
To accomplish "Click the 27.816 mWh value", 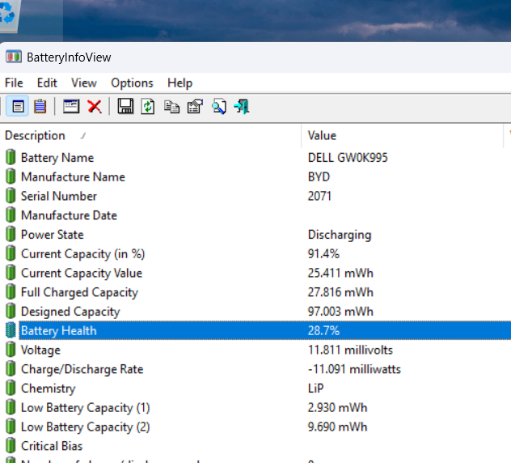I will point(340,292).
